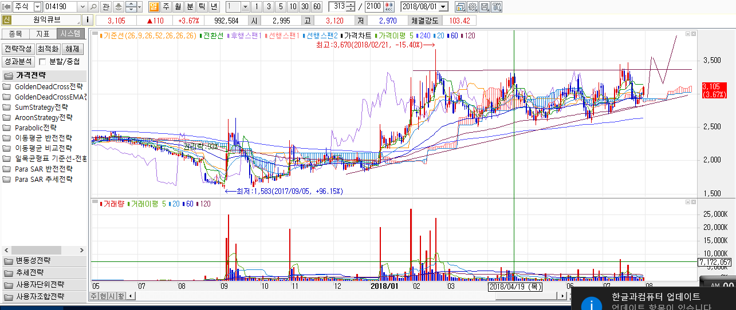Click the 주 tab at chart bottom-left

pos(95,296)
